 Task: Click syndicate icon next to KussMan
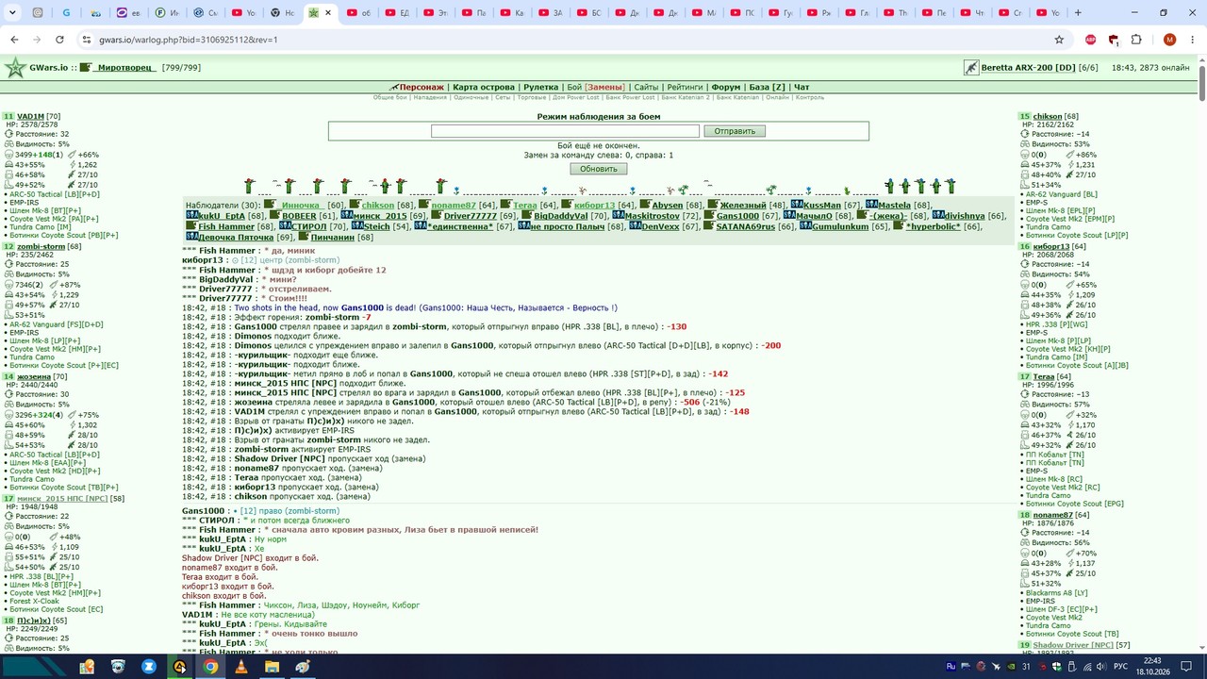coord(796,205)
